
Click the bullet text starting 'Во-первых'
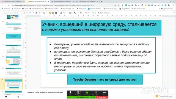click(101, 46)
